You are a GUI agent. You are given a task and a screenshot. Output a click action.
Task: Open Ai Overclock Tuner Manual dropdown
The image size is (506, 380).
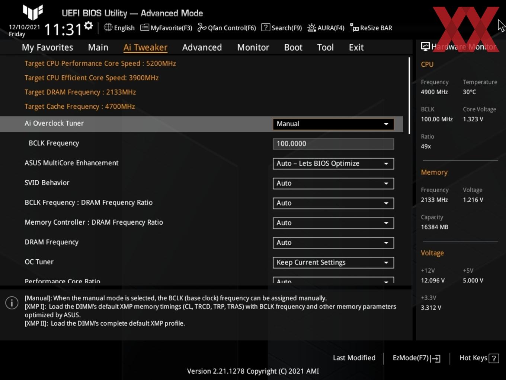tap(333, 124)
